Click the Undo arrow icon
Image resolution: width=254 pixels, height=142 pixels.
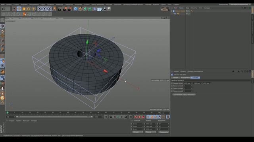(4, 9)
